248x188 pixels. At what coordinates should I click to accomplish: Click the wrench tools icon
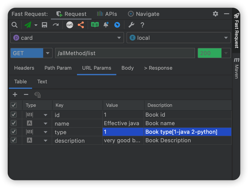131,25
